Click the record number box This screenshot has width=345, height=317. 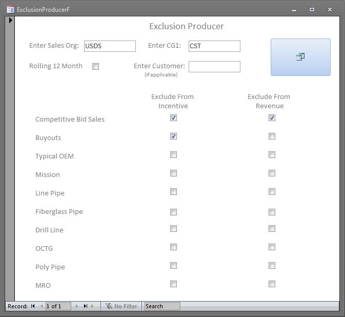(x=58, y=306)
